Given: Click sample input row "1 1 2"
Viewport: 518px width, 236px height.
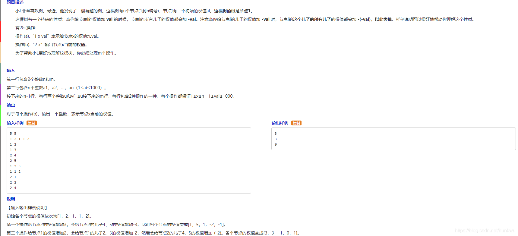Looking at the screenshot, I should (x=15, y=171).
